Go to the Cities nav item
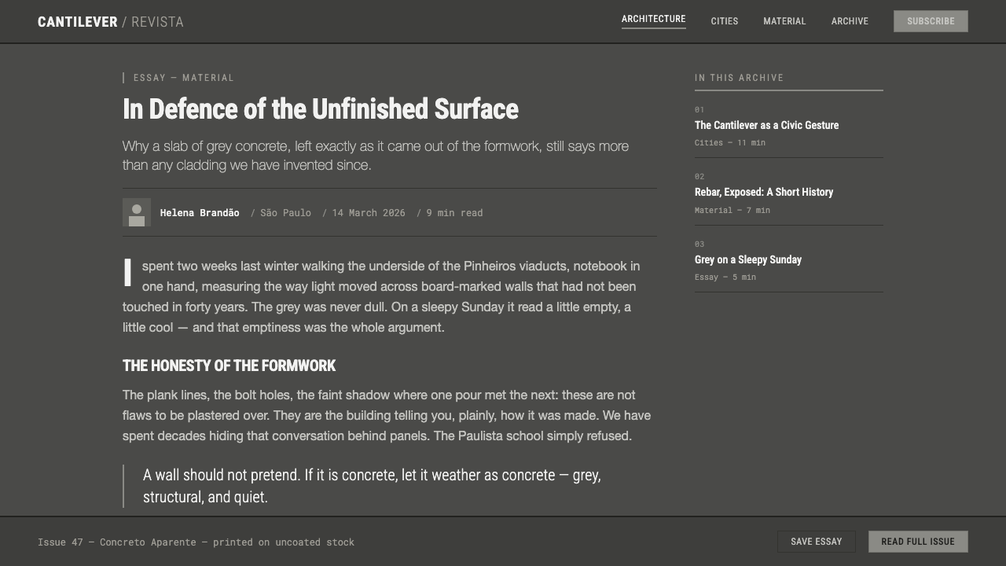 point(725,21)
